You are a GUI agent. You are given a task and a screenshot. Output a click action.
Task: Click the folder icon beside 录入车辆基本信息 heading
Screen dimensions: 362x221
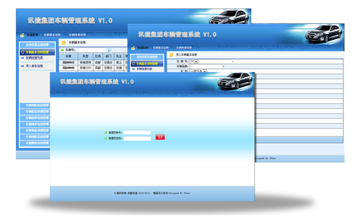click(x=171, y=54)
